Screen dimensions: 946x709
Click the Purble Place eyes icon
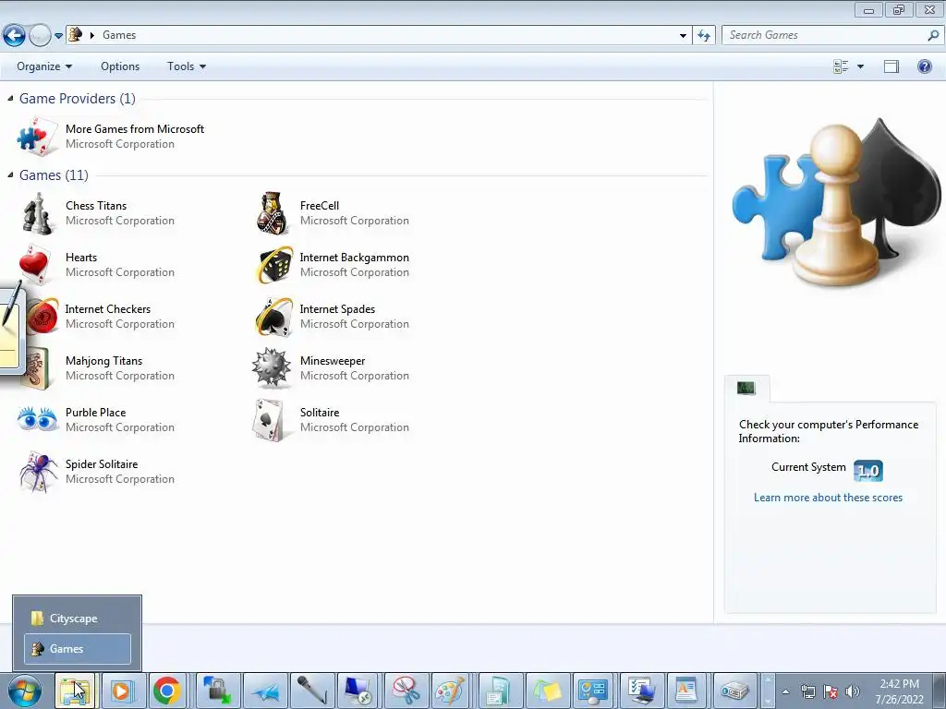pyautogui.click(x=37, y=419)
